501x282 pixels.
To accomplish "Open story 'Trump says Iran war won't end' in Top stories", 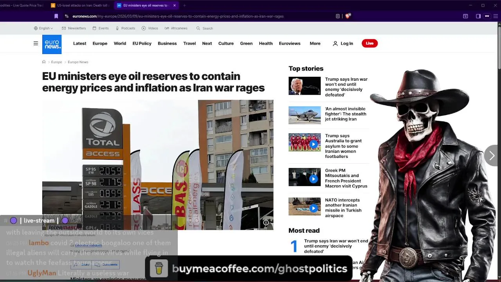I will click(346, 87).
